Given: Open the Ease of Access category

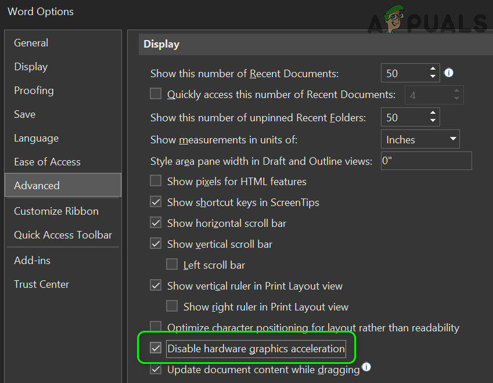Looking at the screenshot, I should click(x=63, y=162).
